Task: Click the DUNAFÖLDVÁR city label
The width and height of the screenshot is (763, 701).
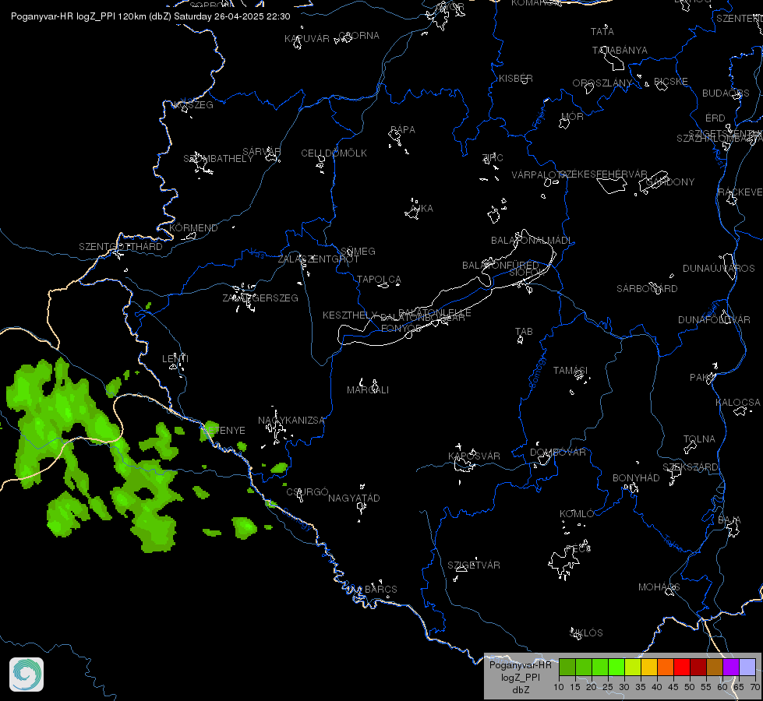Action: (x=715, y=320)
